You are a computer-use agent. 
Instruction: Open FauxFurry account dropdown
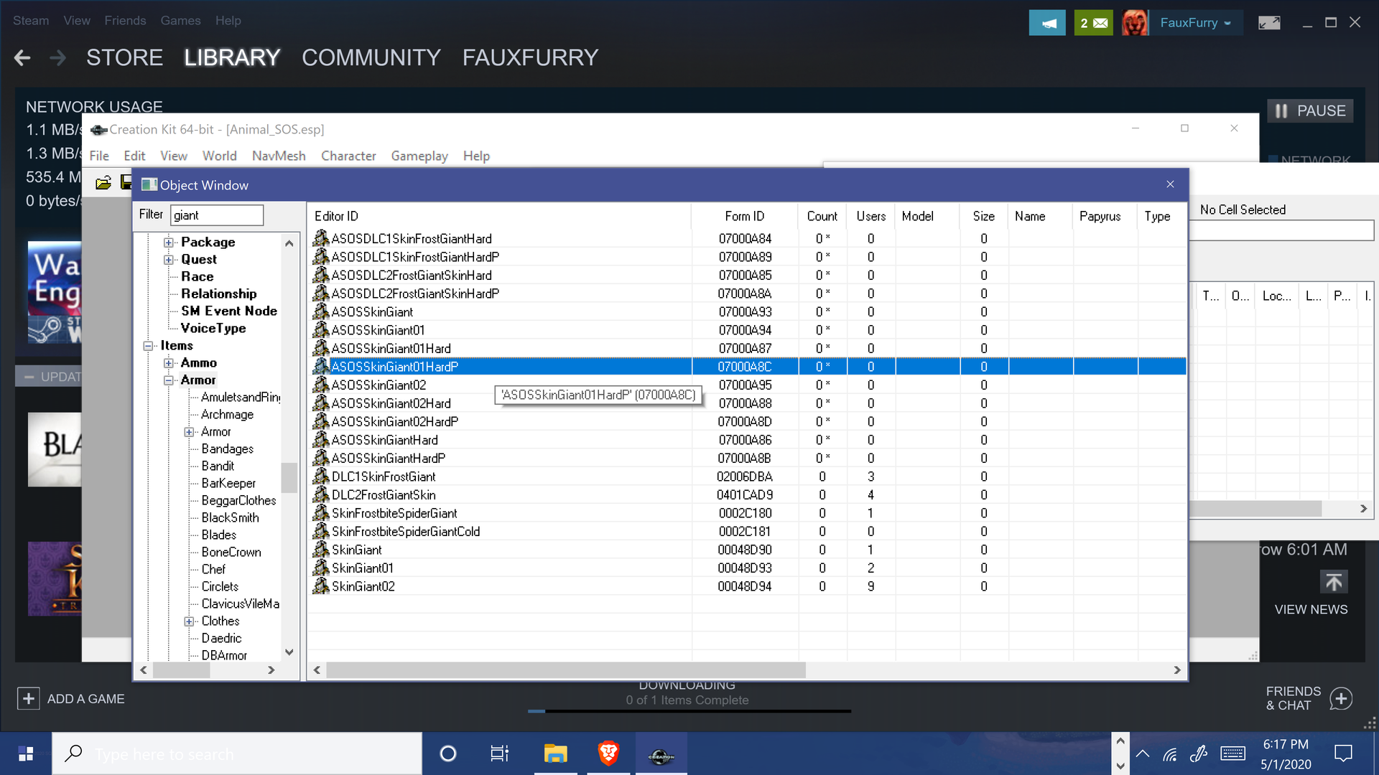click(x=1196, y=23)
